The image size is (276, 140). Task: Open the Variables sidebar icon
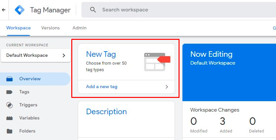pyautogui.click(x=9, y=118)
